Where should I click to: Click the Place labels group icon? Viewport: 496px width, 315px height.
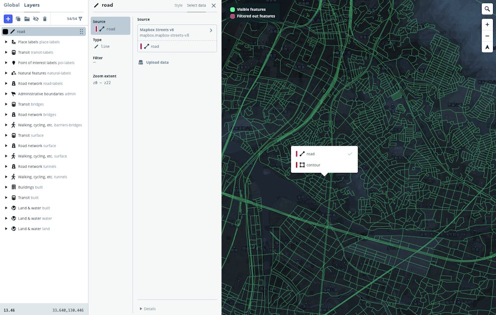click(13, 42)
